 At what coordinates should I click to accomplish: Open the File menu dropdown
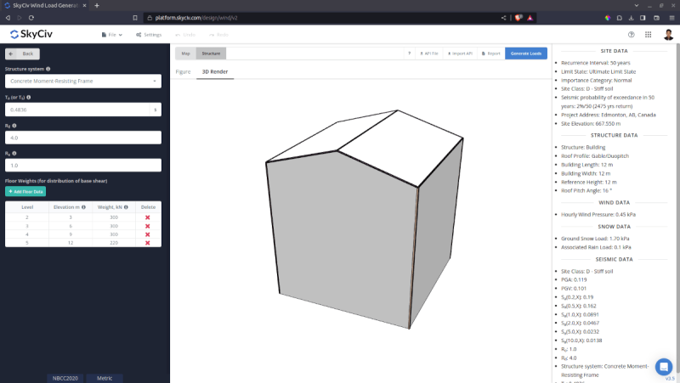click(x=111, y=35)
